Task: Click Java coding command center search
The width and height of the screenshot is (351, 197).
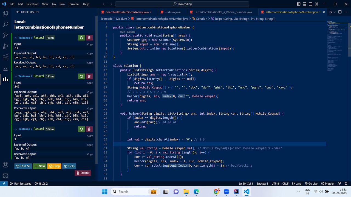Action: (x=182, y=4)
